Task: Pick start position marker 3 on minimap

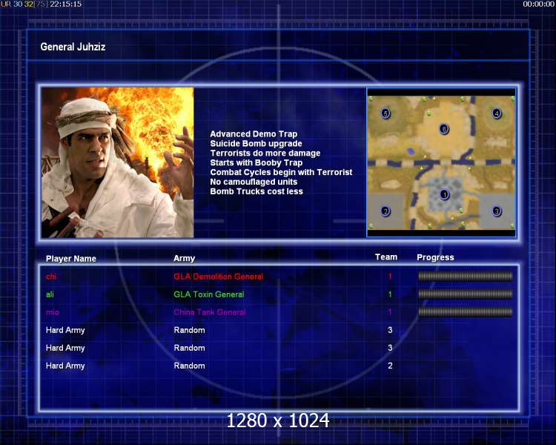Action: [x=497, y=211]
